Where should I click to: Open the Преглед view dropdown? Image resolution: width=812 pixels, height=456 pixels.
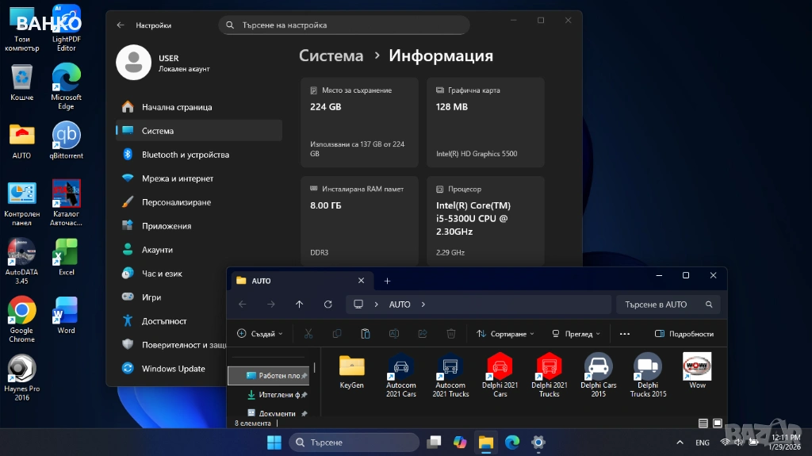click(576, 334)
